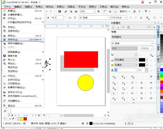The height and width of the screenshot is (129, 163).
Task: Open the 视图 (View) menu
Action: click(x=29, y=7)
